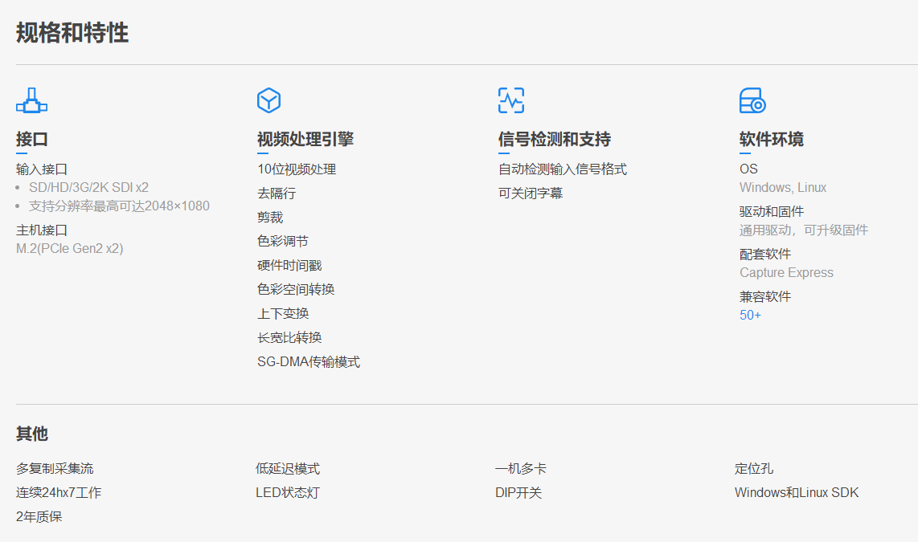Click the 信号检测和支持 waveform icon
This screenshot has width=918, height=542.
pyautogui.click(x=511, y=100)
